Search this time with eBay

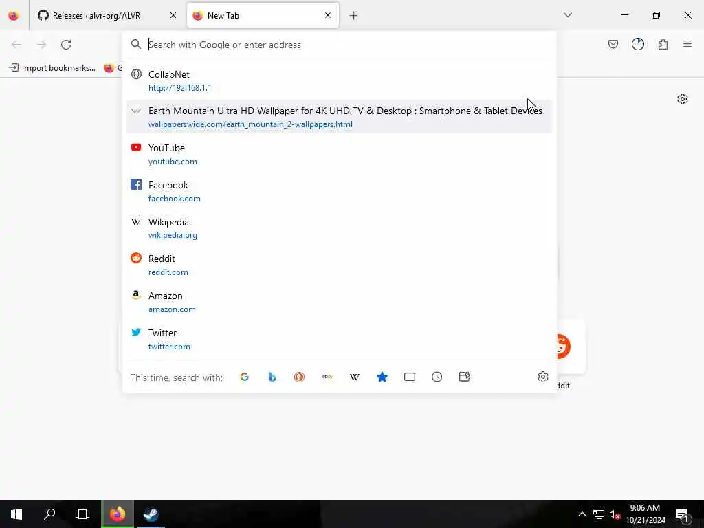click(327, 377)
